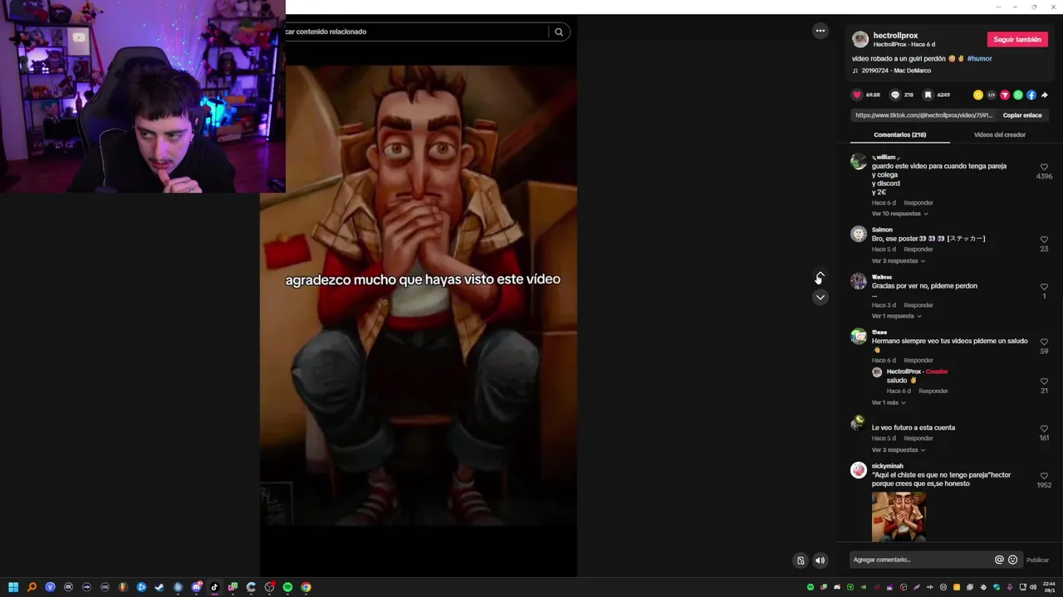This screenshot has width=1063, height=597.
Task: Expand 'Ver 10 respuestas' under william
Action: (899, 214)
